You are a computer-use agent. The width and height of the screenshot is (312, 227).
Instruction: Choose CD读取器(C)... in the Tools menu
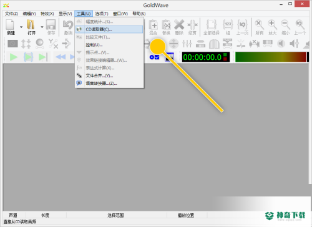click(109, 29)
